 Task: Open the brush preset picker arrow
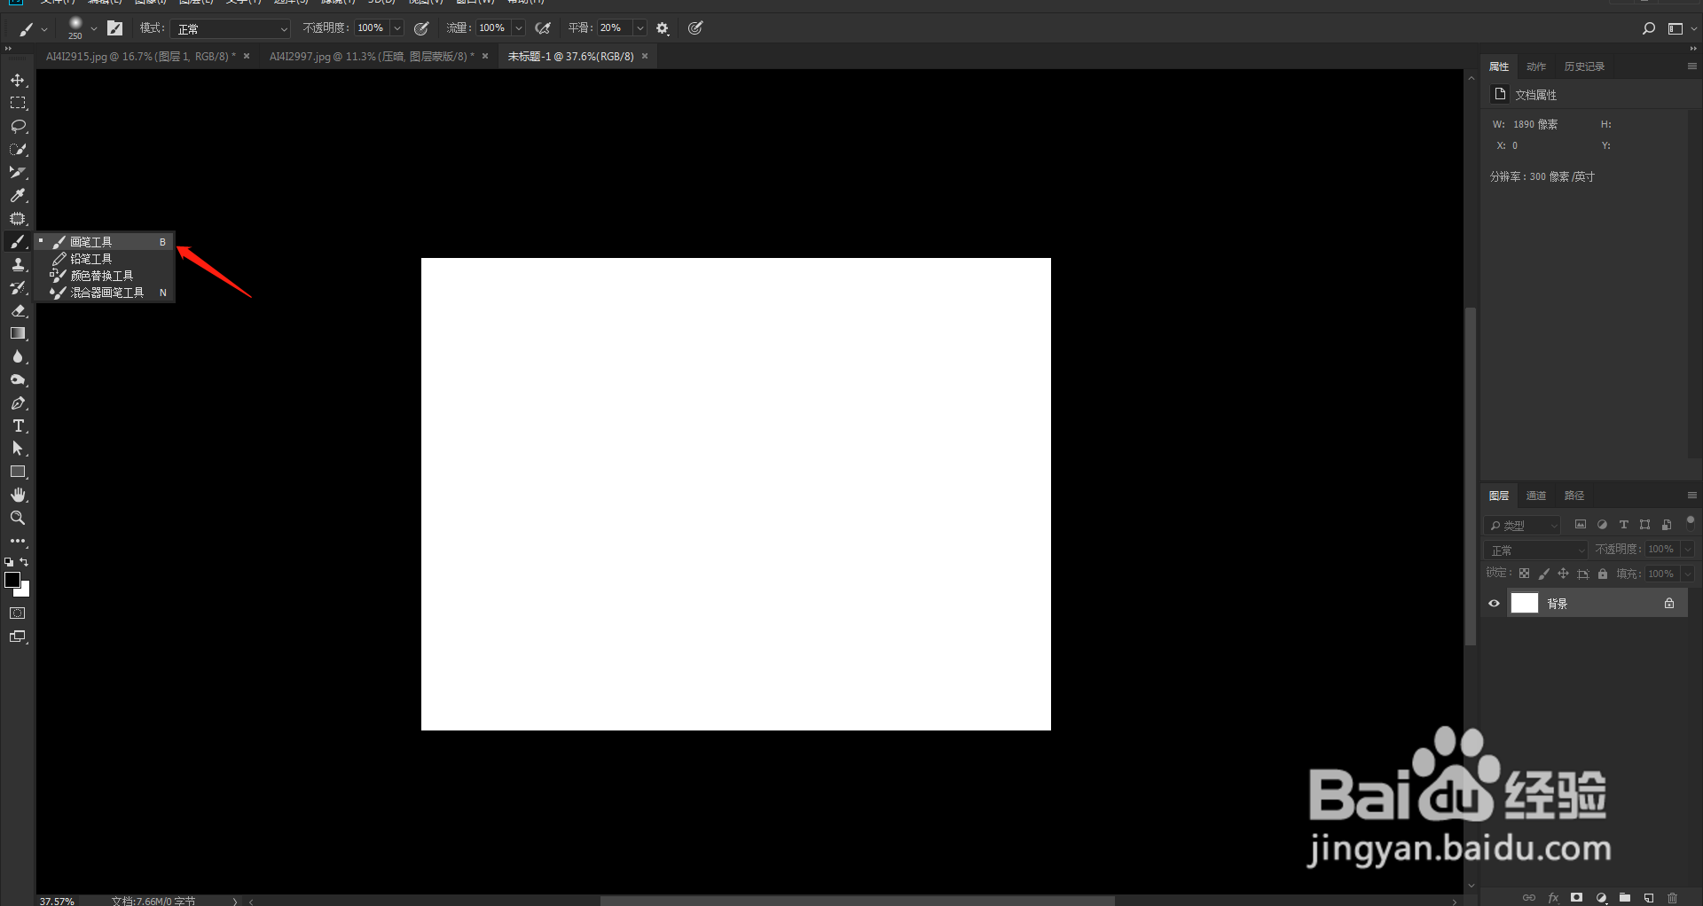point(94,28)
